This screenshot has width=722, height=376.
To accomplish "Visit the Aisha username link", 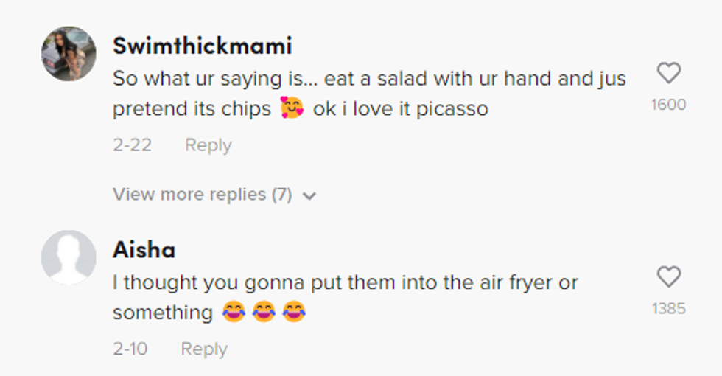I will pyautogui.click(x=144, y=250).
